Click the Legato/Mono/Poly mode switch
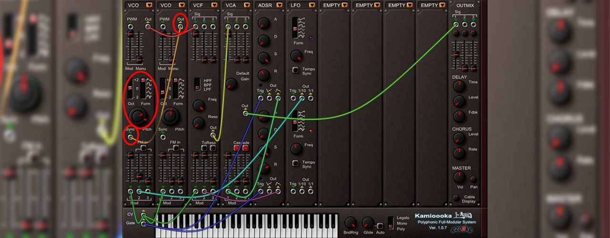This screenshot has width=610, height=238. click(x=390, y=223)
